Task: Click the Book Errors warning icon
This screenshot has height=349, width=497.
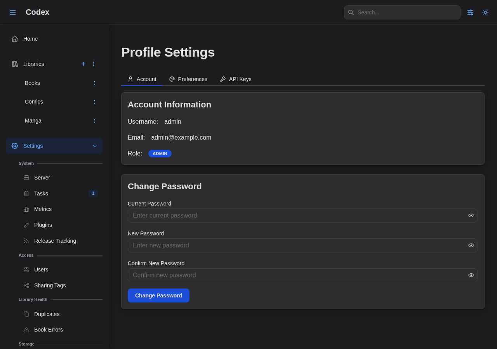Action: (x=26, y=330)
